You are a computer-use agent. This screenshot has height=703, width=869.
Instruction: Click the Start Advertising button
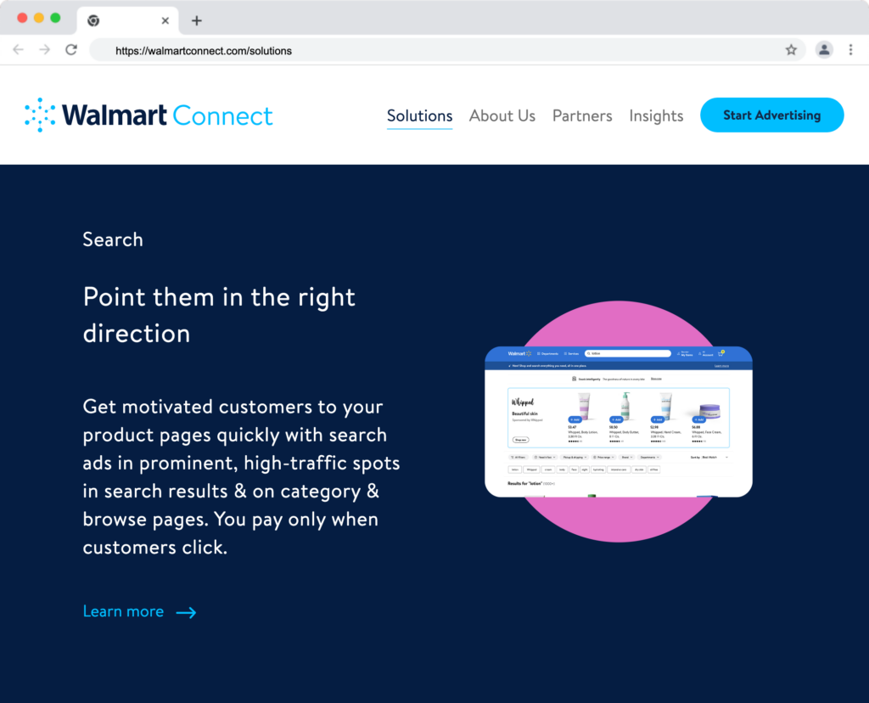click(x=772, y=115)
